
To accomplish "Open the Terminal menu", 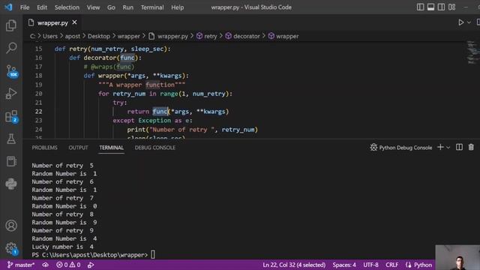I will [x=152, y=7].
